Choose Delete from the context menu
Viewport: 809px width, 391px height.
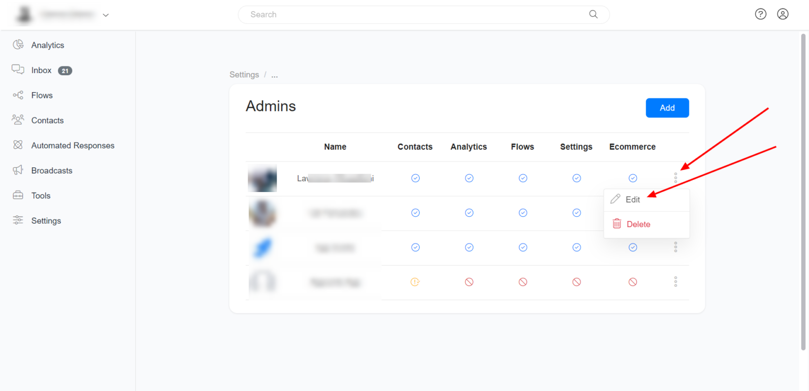tap(638, 224)
